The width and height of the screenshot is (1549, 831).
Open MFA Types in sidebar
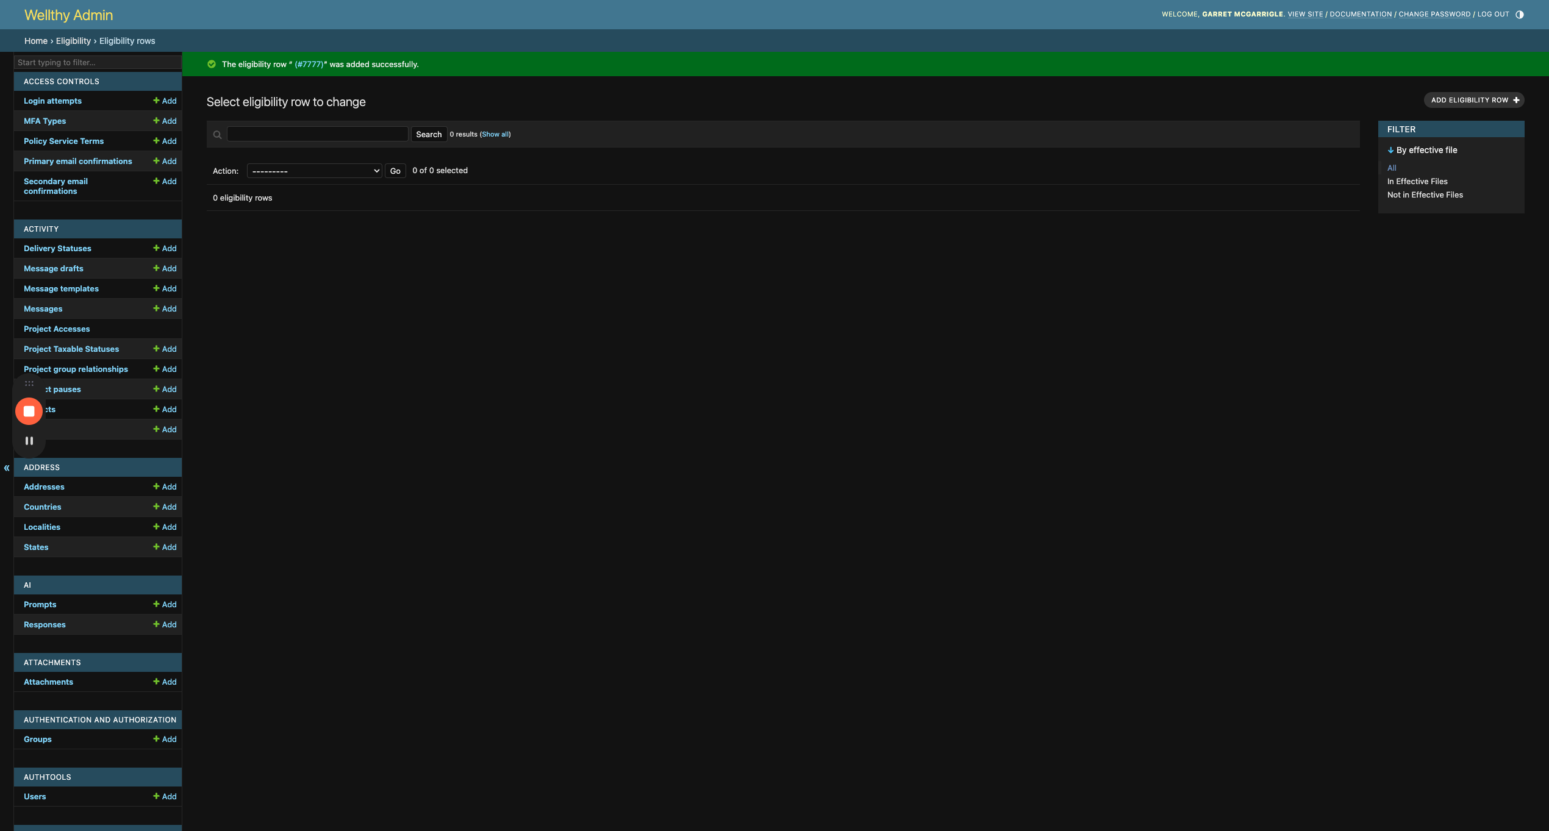(x=45, y=121)
